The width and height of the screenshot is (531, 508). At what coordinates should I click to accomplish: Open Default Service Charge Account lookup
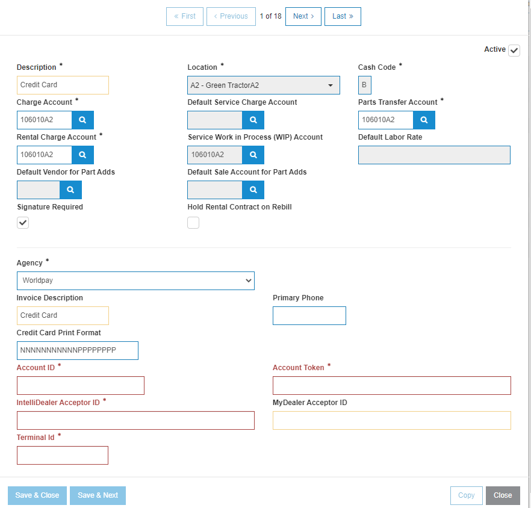[x=253, y=120]
